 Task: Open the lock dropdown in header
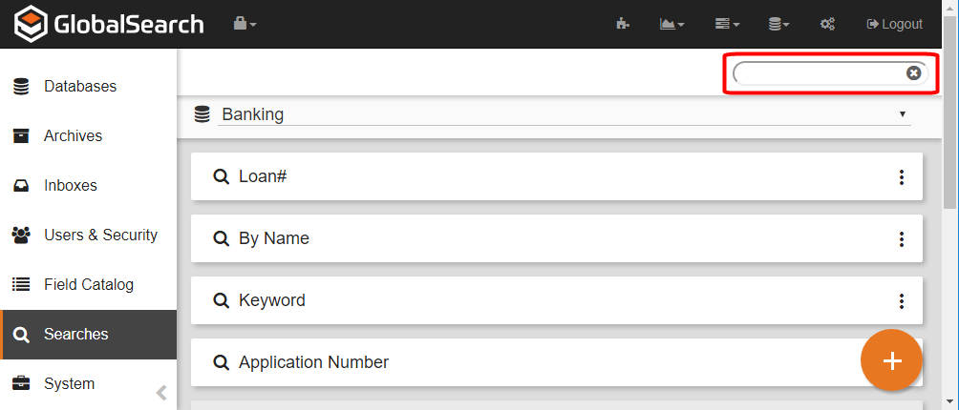coord(245,24)
